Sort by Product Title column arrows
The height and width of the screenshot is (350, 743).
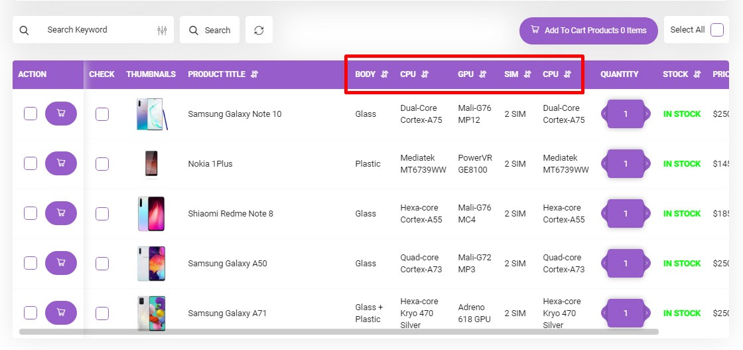click(255, 74)
